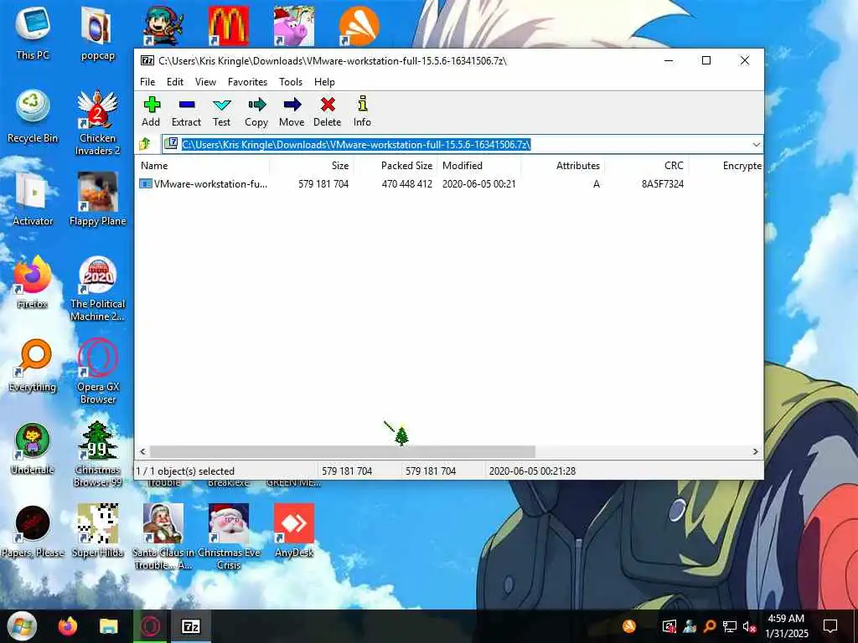This screenshot has width=858, height=643.
Task: Click into the archive path address field
Action: (x=457, y=144)
